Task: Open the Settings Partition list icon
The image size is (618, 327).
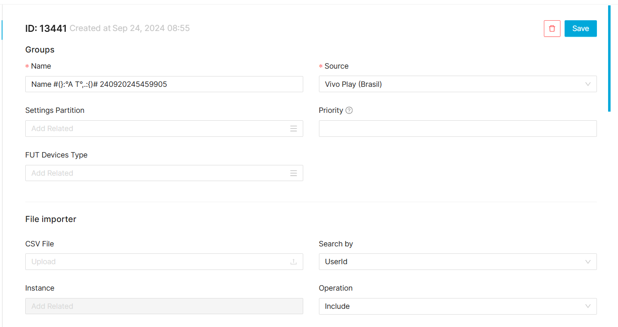Action: 293,129
